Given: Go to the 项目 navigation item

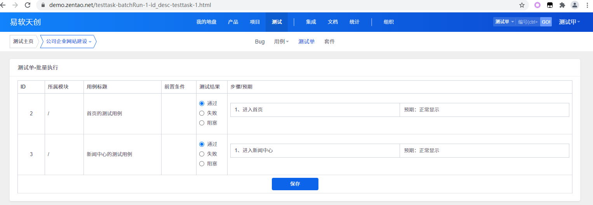Looking at the screenshot, I should tap(255, 22).
